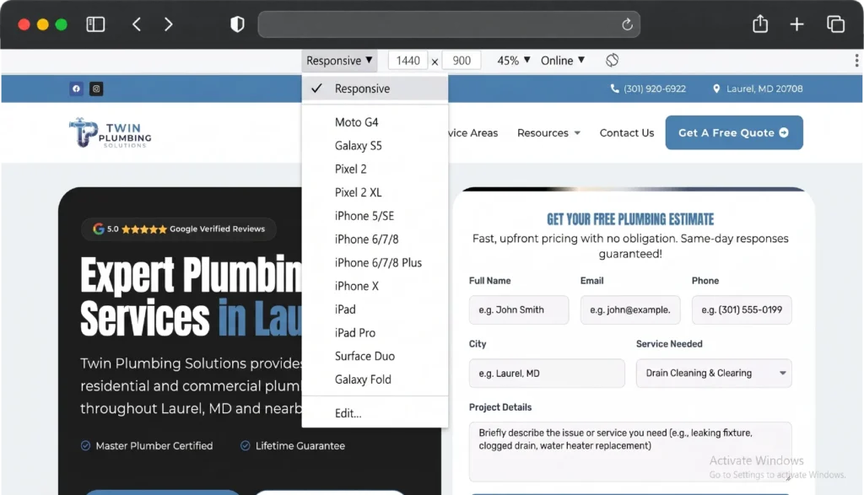
Task: Open the Share icon in Safari toolbar
Action: tap(760, 24)
